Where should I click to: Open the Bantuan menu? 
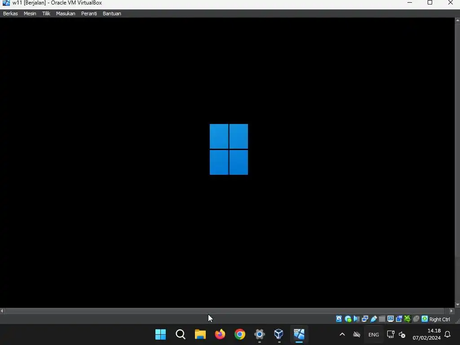coord(112,13)
